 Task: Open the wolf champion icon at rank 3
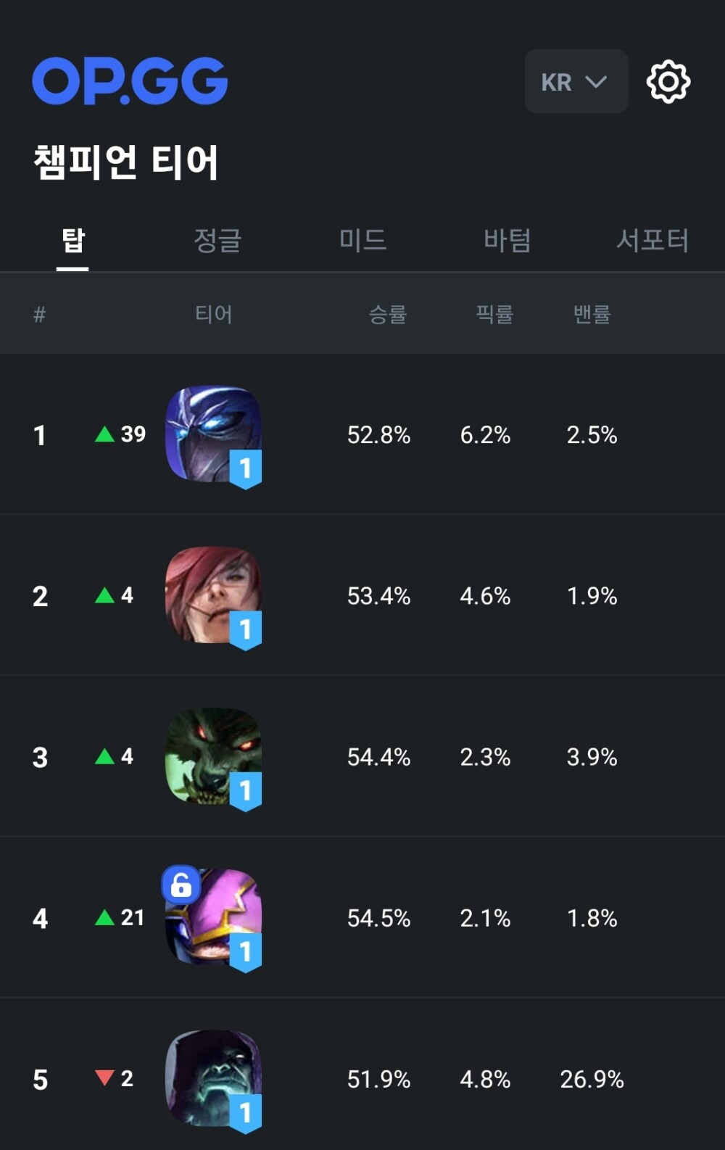click(x=212, y=756)
